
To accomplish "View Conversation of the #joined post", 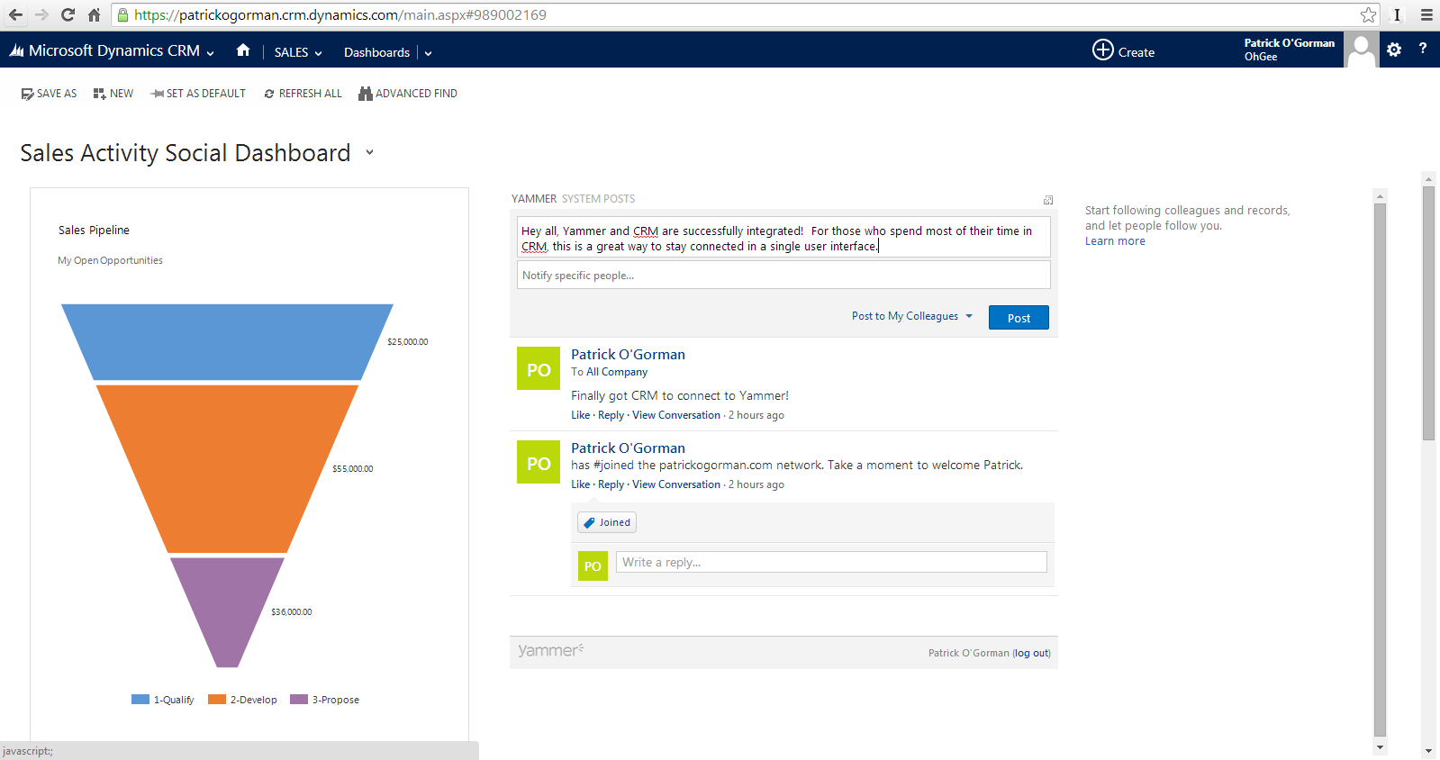I will 676,484.
